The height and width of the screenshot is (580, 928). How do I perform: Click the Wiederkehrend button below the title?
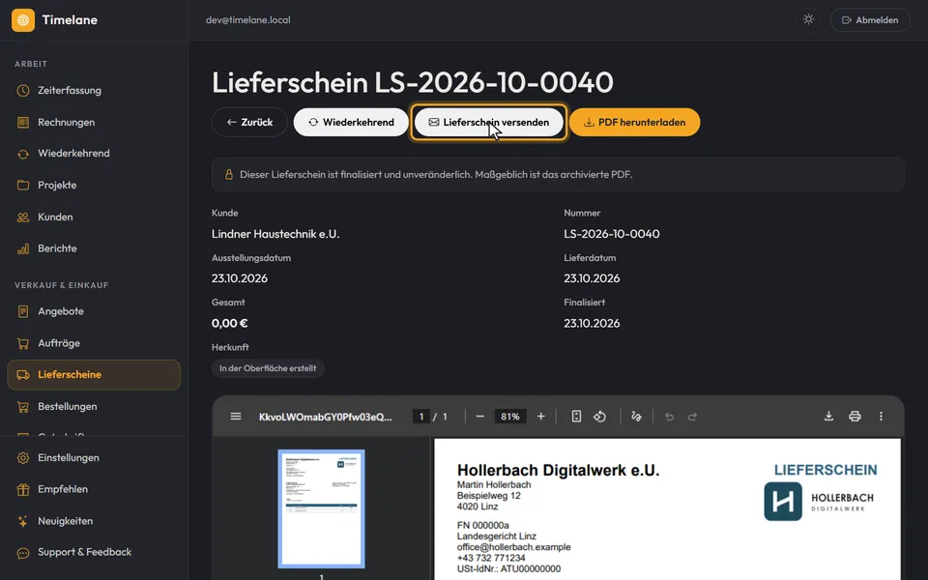(x=351, y=122)
